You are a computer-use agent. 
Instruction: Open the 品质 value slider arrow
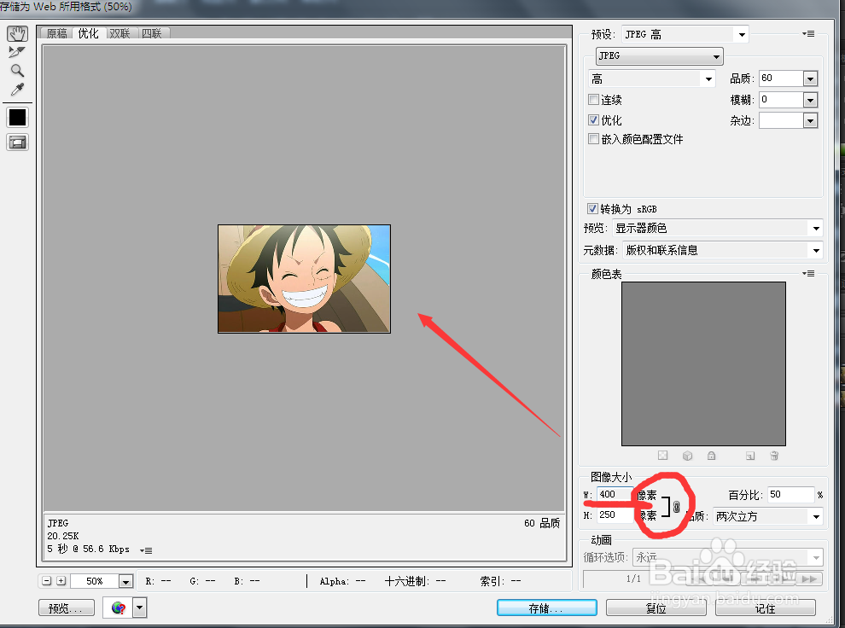(x=811, y=79)
